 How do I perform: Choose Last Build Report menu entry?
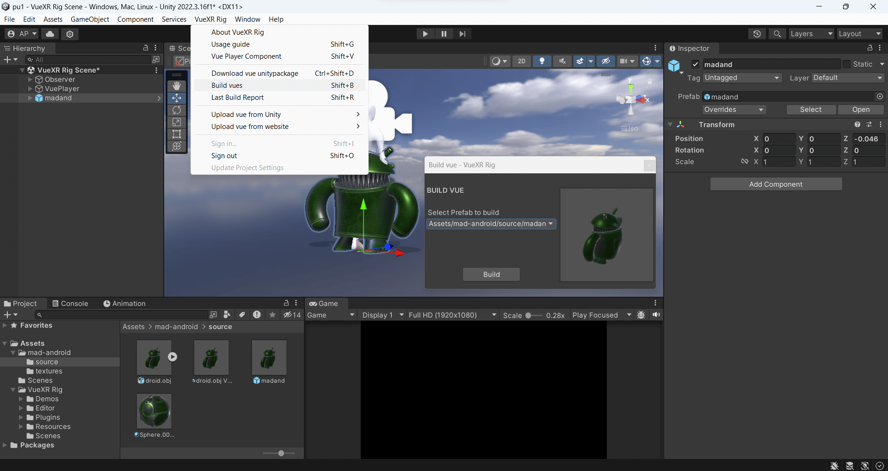point(279,98)
